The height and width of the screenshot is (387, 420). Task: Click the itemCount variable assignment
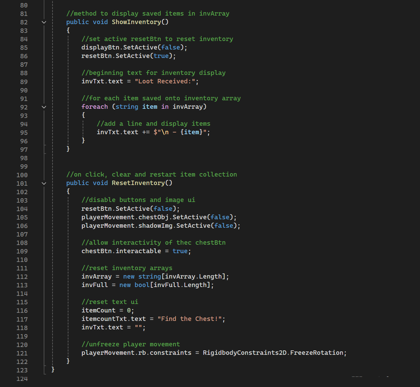pyautogui.click(x=98, y=310)
